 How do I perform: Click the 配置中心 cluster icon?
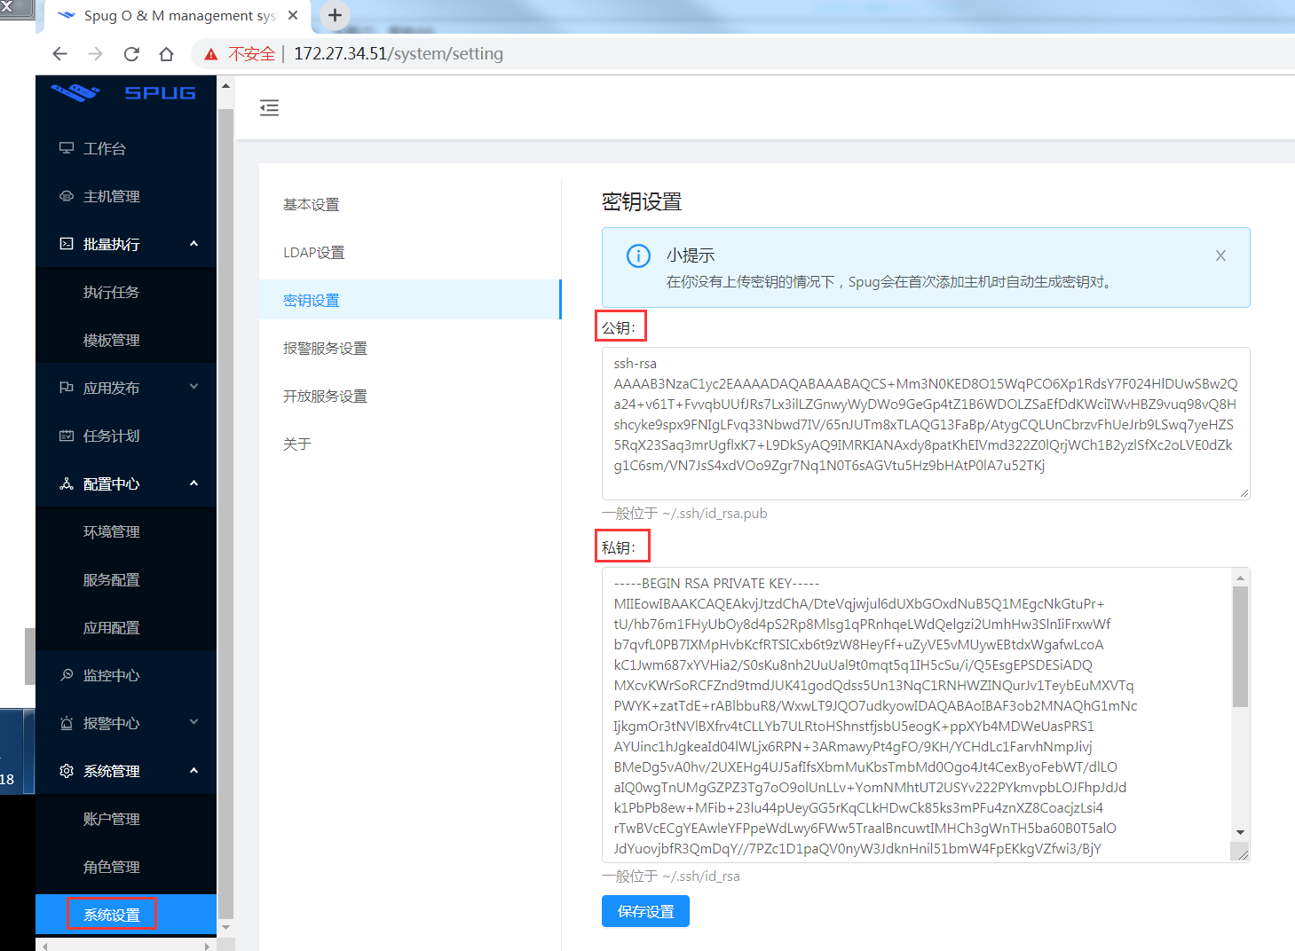[x=67, y=483]
